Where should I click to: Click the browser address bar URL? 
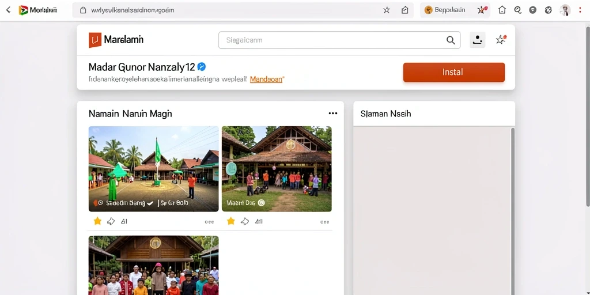point(133,10)
